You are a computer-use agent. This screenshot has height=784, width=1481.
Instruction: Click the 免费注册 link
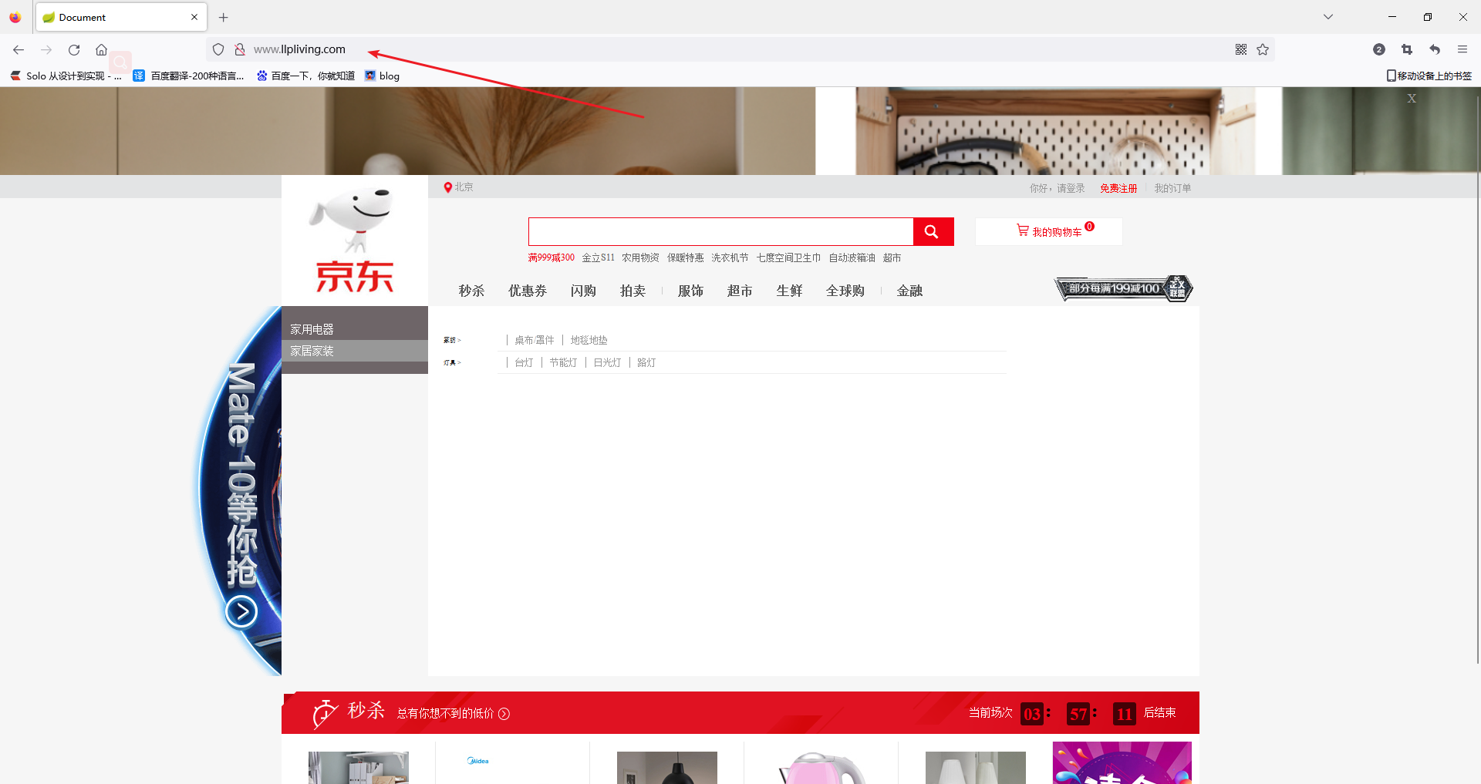pos(1118,188)
